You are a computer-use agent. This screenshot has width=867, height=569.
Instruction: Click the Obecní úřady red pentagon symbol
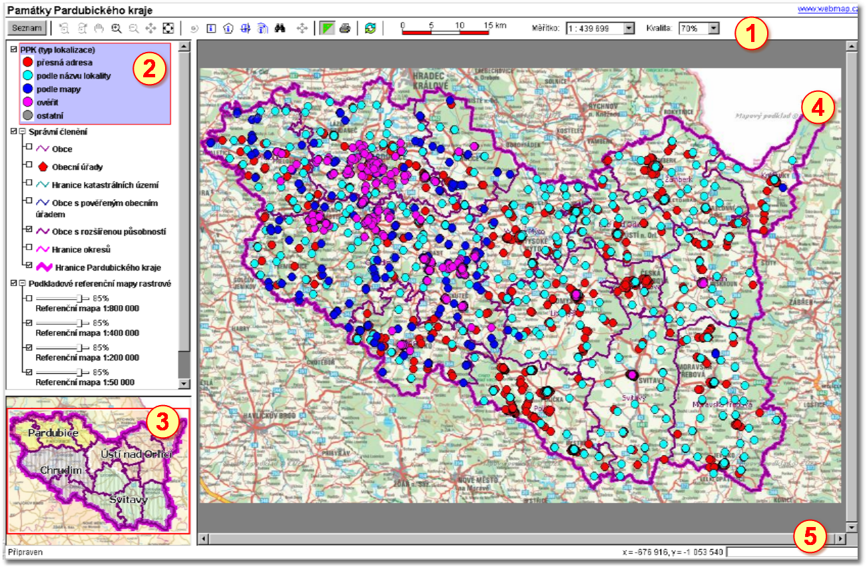pyautogui.click(x=42, y=167)
